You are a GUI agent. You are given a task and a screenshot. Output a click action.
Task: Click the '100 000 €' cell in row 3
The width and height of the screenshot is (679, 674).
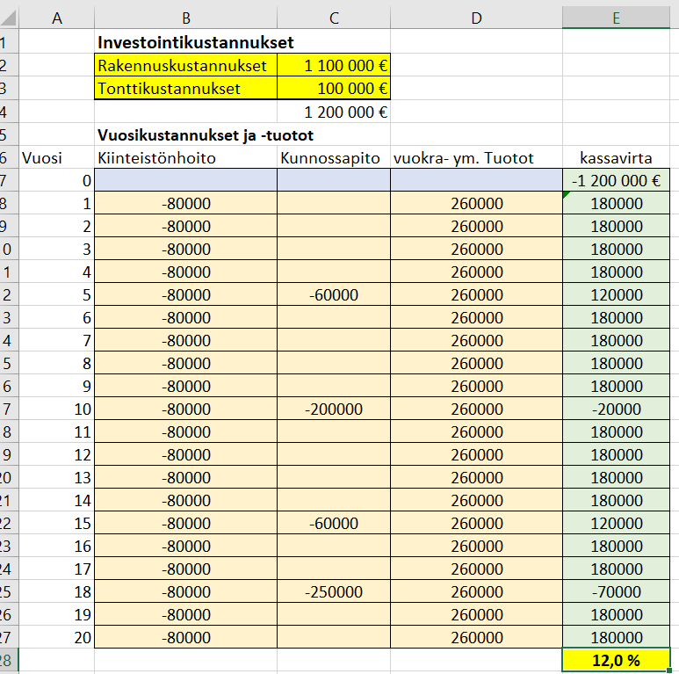334,89
